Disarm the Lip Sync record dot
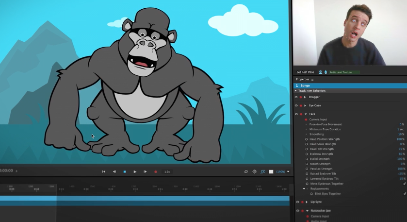This screenshot has height=222, width=407. pyautogui.click(x=302, y=202)
